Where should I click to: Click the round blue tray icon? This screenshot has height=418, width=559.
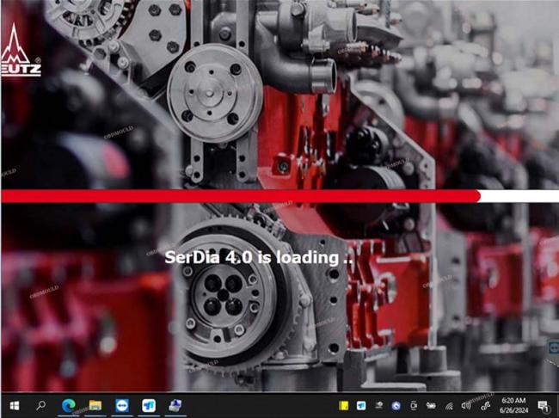396,405
